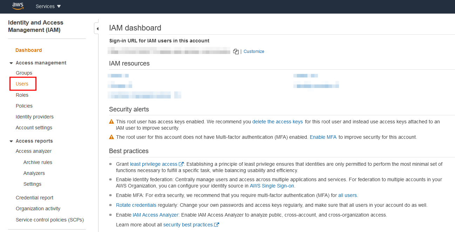Click the AWS logo icon
The image size is (455, 232).
click(x=18, y=6)
